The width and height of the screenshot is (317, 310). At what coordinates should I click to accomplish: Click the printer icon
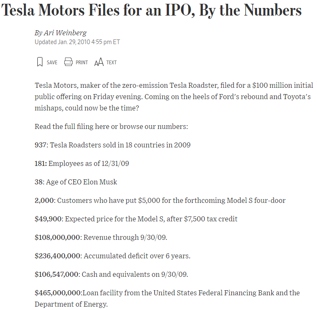[68, 62]
